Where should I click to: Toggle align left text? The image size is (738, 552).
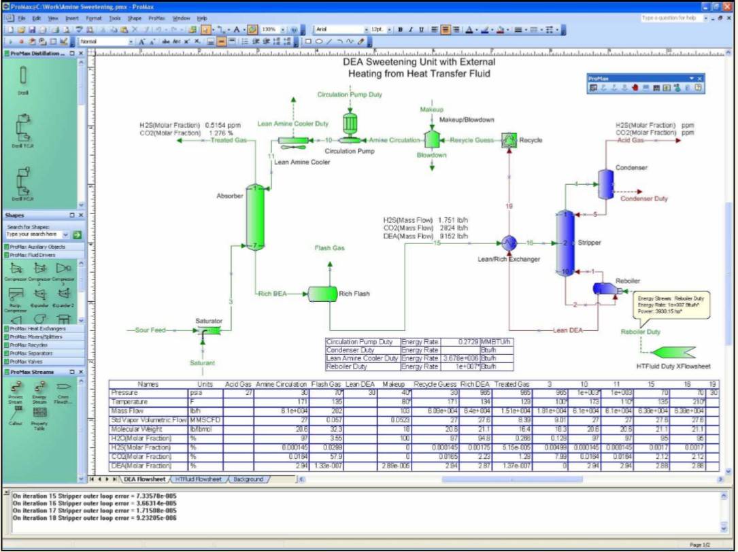click(x=434, y=30)
